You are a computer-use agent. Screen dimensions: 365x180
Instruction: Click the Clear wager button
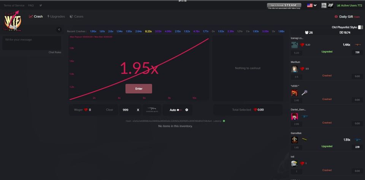pos(109,110)
